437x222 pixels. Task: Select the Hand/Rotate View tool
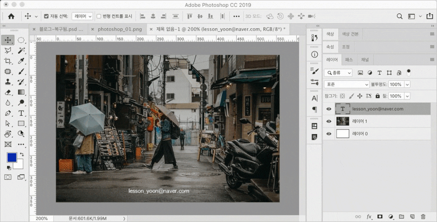[8, 134]
